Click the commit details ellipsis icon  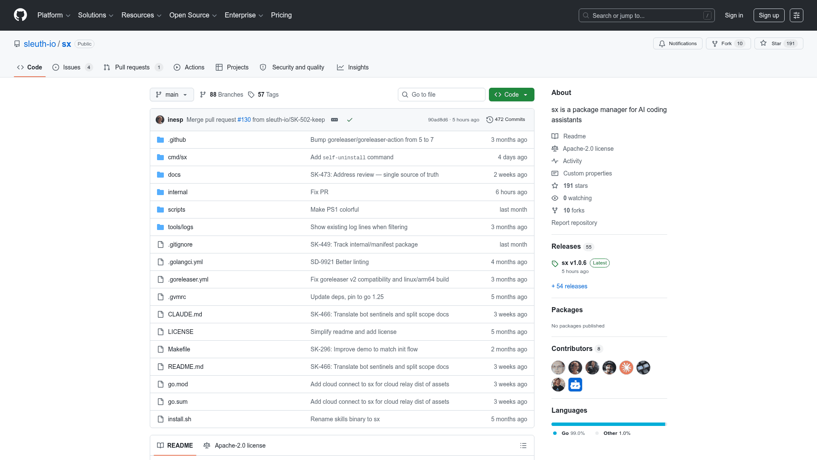pyautogui.click(x=334, y=120)
